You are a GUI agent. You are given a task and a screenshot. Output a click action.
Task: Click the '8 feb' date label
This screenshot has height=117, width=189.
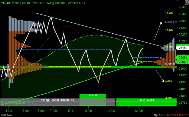click(x=89, y=111)
